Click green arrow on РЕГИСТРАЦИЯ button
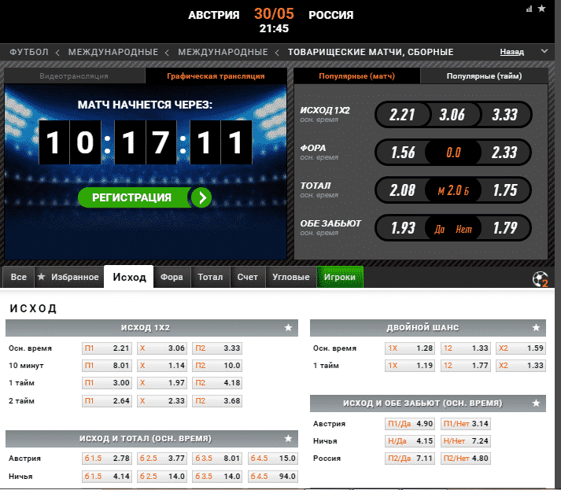 [x=203, y=197]
